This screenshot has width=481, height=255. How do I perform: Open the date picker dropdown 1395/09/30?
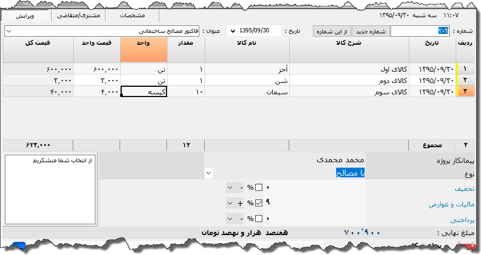[233, 31]
